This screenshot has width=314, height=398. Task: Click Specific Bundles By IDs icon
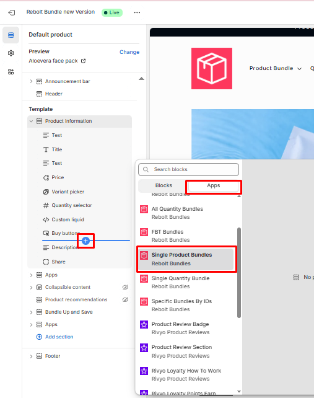(x=144, y=301)
